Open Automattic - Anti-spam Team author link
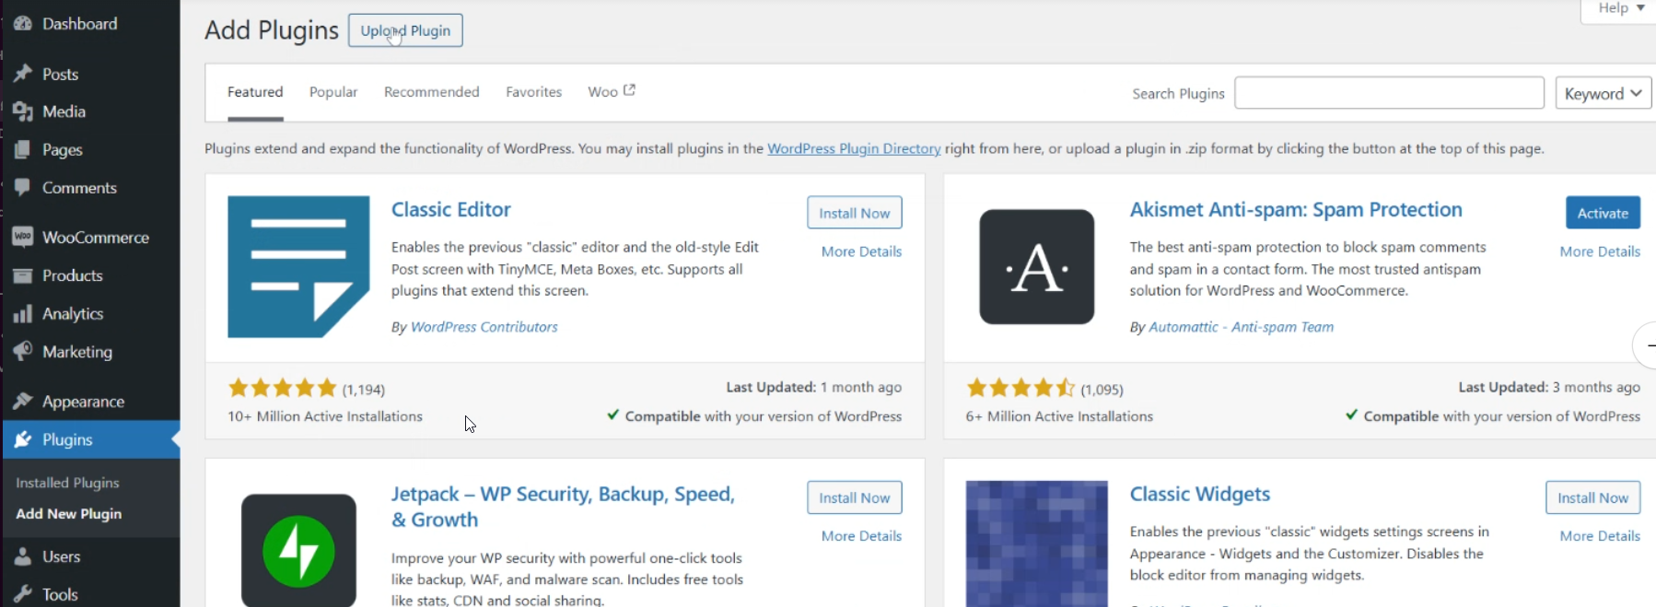 click(x=1241, y=327)
